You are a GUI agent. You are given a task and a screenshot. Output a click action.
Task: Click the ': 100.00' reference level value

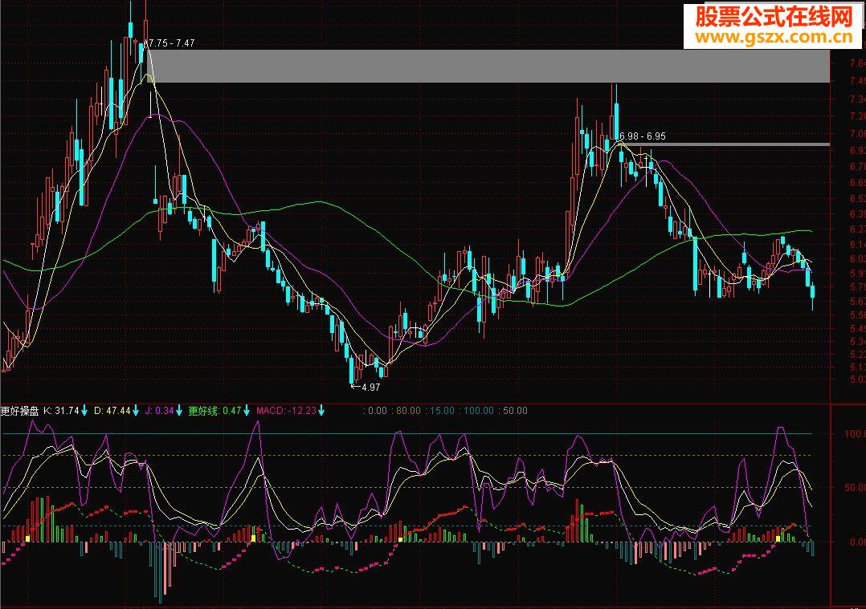(476, 411)
